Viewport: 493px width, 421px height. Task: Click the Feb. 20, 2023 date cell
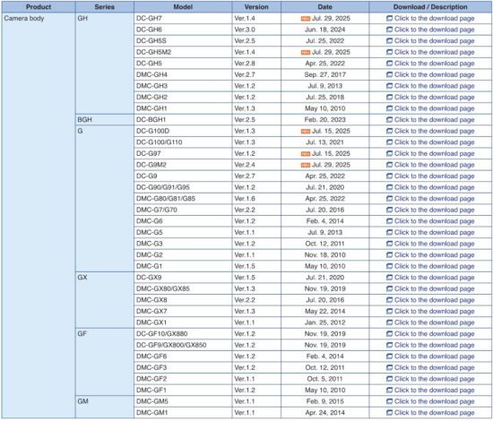click(324, 120)
